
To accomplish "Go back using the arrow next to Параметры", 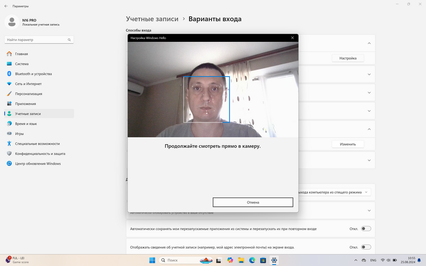I will (x=6, y=6).
